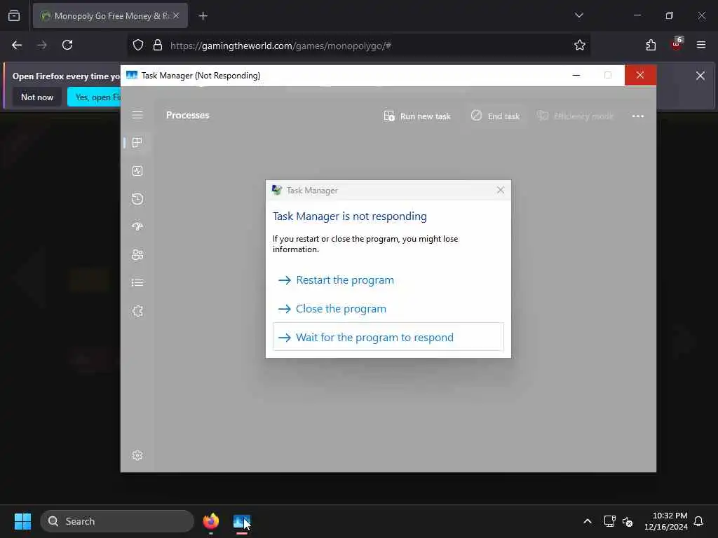Click Run new task in Task Manager
The width and height of the screenshot is (718, 538).
(417, 116)
